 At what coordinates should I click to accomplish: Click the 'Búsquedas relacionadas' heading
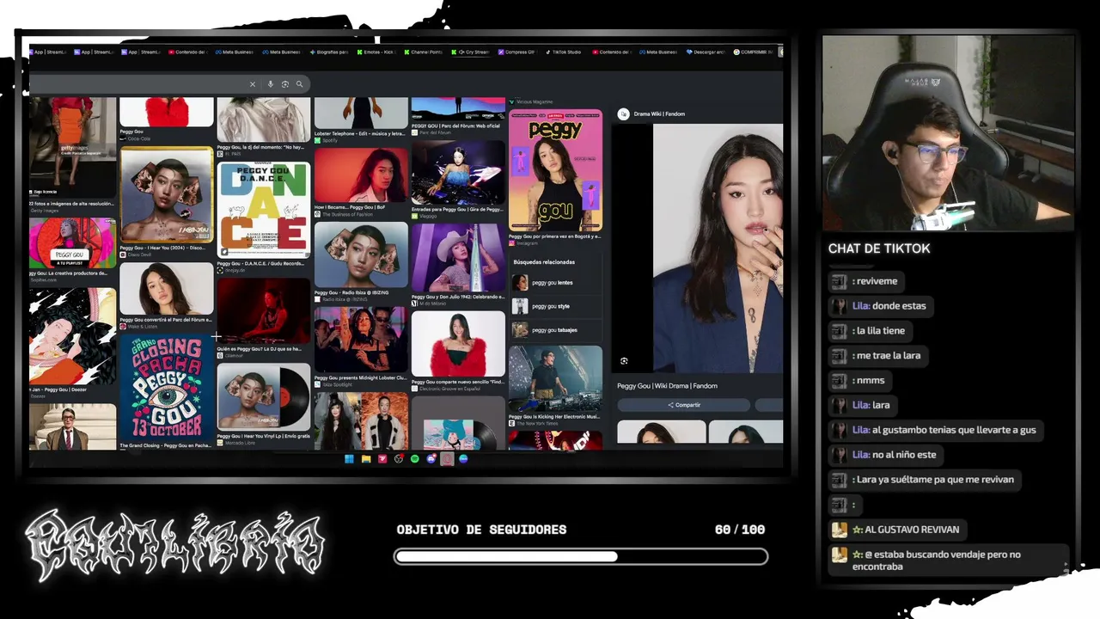coord(544,261)
